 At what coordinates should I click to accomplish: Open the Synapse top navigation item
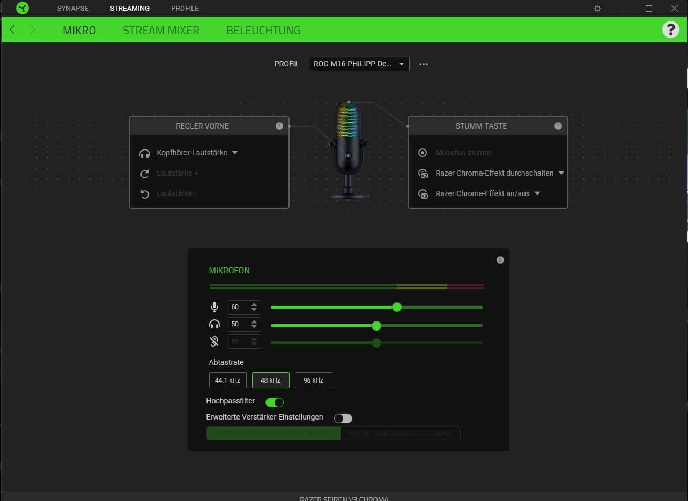[x=73, y=9]
